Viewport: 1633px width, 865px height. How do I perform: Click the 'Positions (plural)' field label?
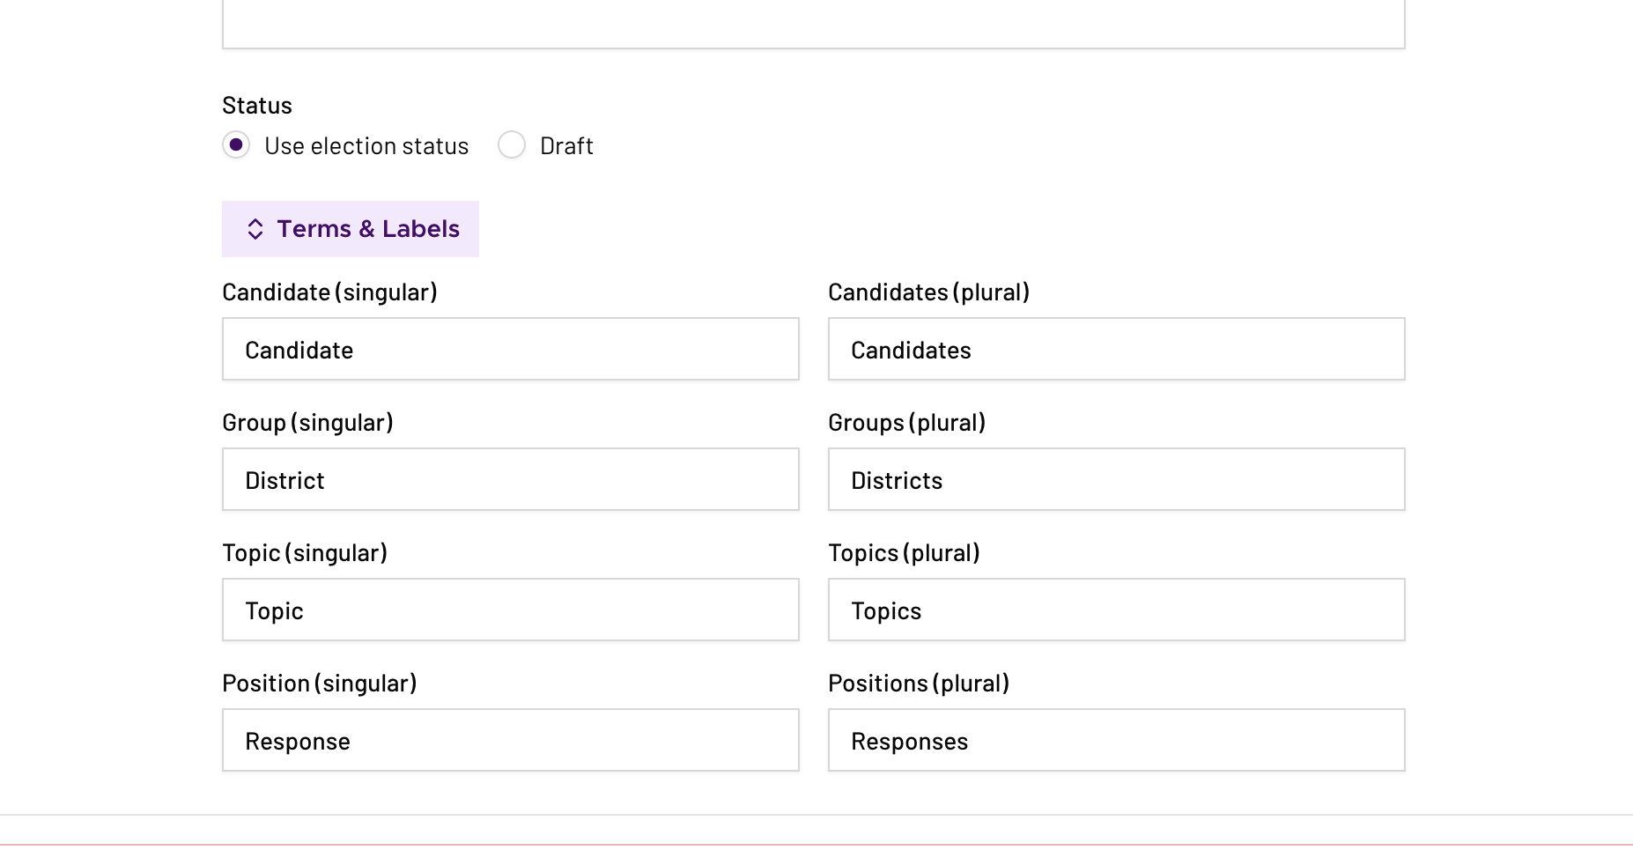919,684
